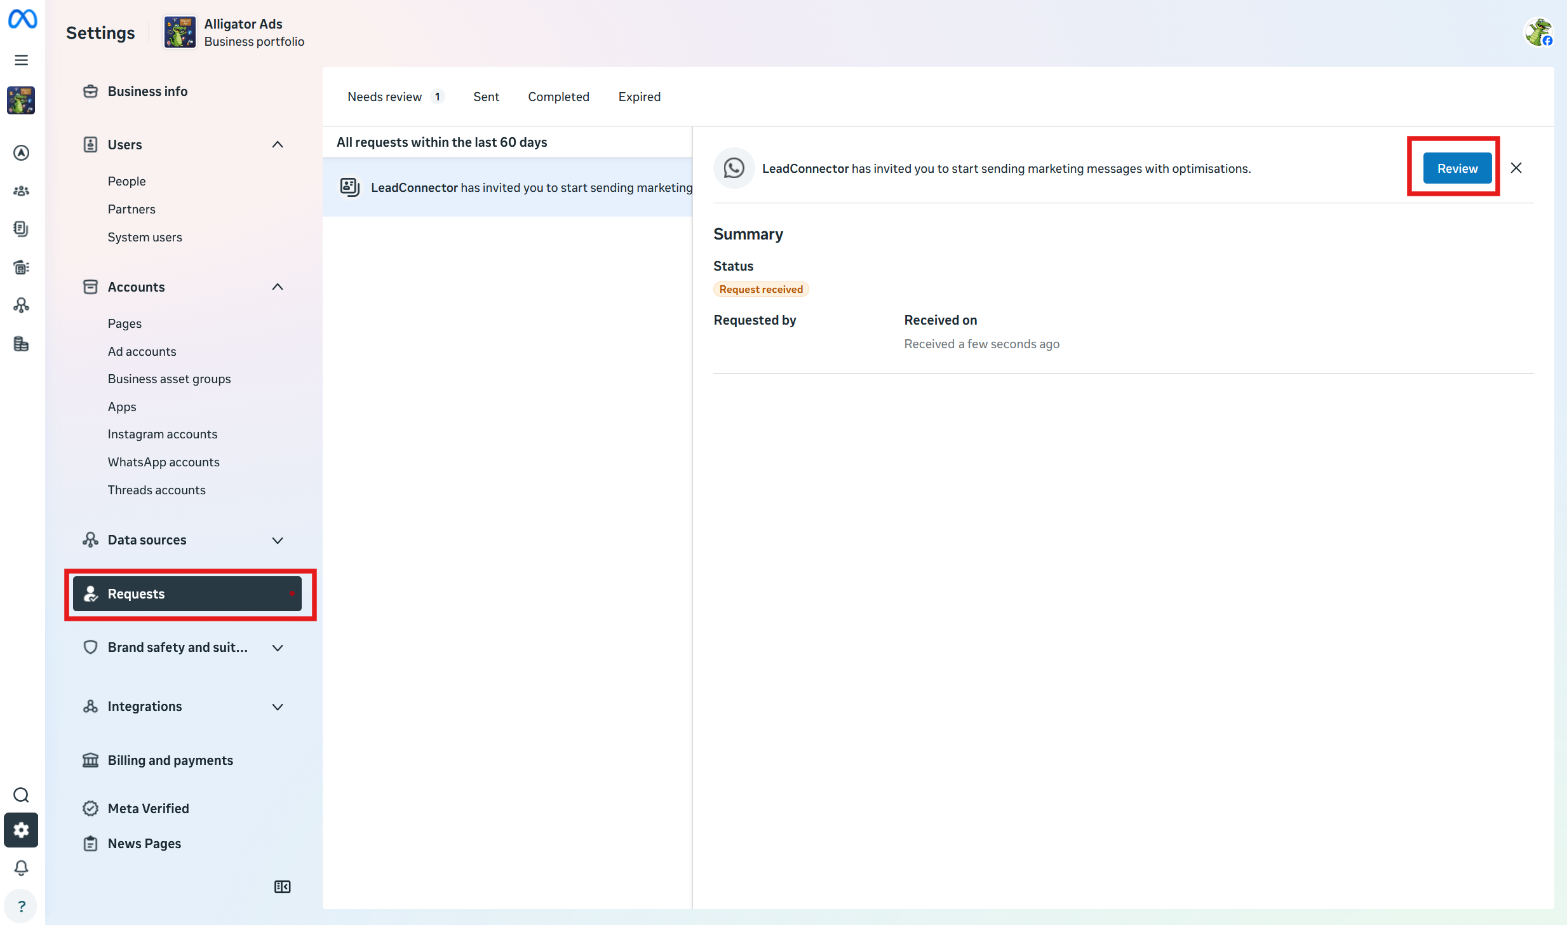Image resolution: width=1567 pixels, height=925 pixels.
Task: Click the Accounts section archive icon
Action: coord(91,287)
